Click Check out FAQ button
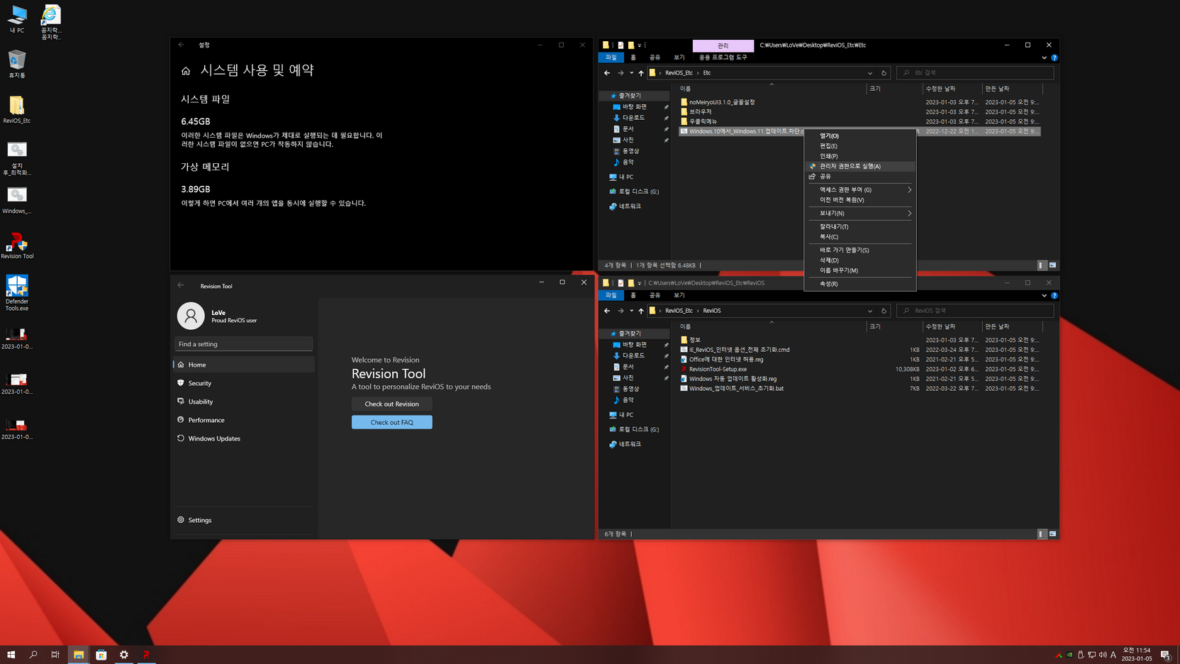This screenshot has width=1180, height=664. point(391,422)
